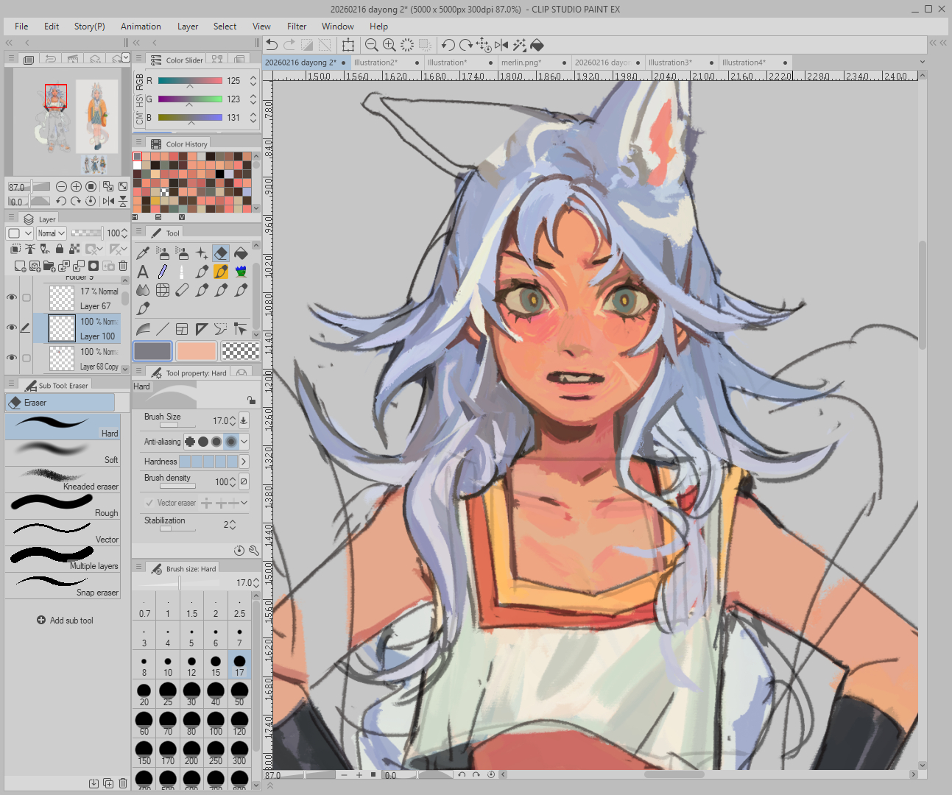The image size is (952, 795).
Task: Open the Normal blending mode dropdown
Action: coord(52,233)
